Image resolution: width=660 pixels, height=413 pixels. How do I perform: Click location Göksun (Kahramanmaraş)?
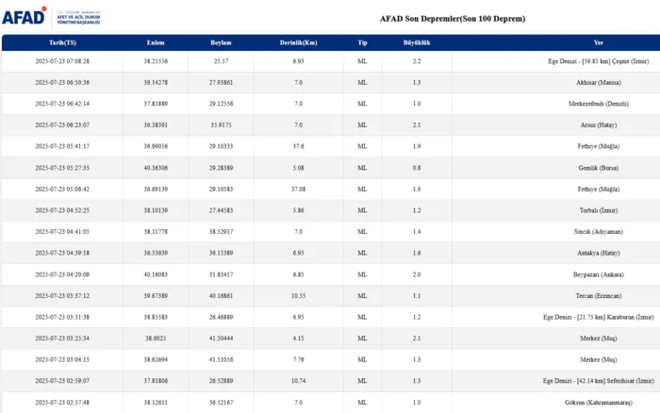coord(599,403)
